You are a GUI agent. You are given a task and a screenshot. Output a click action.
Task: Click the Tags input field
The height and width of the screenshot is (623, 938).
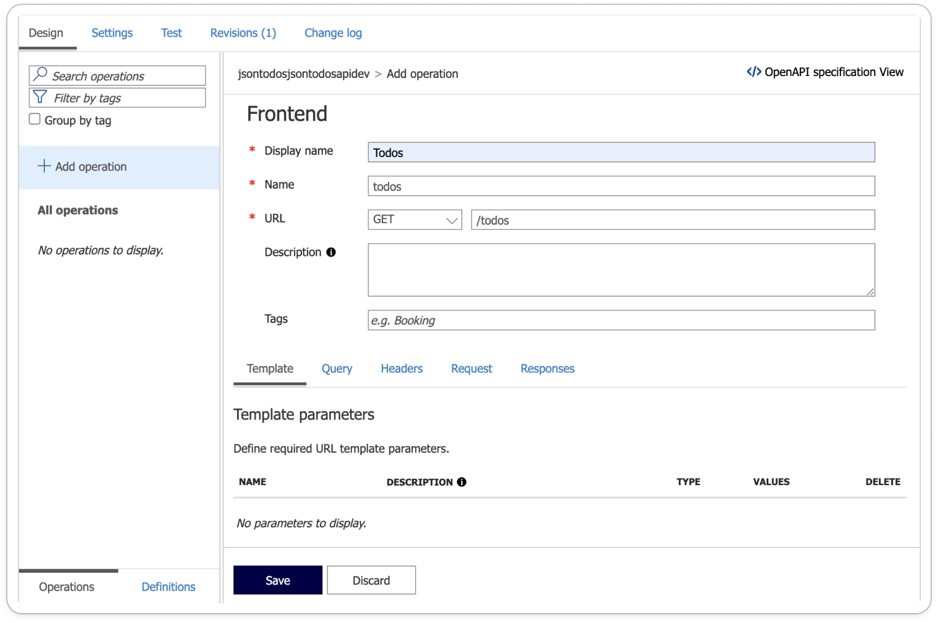621,320
